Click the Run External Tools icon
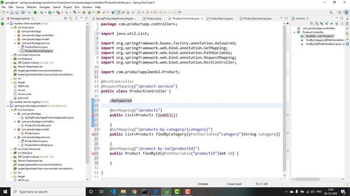Viewport: 350px width, 196px height. 59,13
